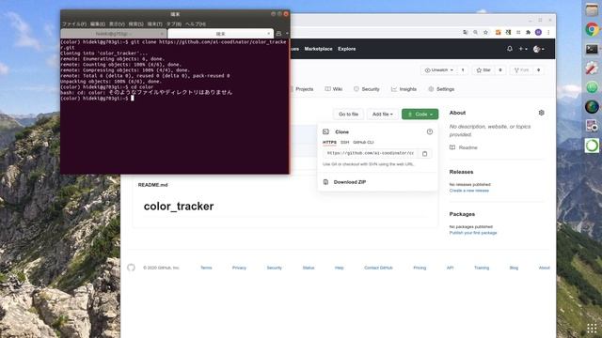This screenshot has height=338, width=602.
Task: Open the Terminal icon in the dock
Action: (x=592, y=49)
